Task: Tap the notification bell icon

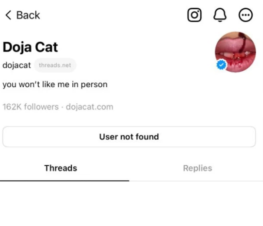Action: click(220, 15)
